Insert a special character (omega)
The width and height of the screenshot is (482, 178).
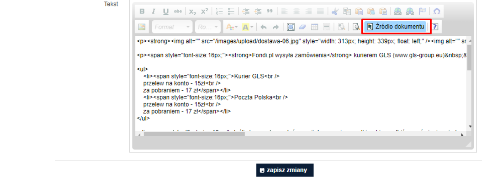(x=436, y=11)
